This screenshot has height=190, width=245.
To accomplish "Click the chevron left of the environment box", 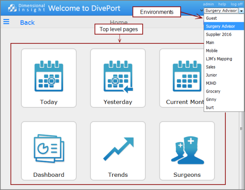I will (202, 11).
